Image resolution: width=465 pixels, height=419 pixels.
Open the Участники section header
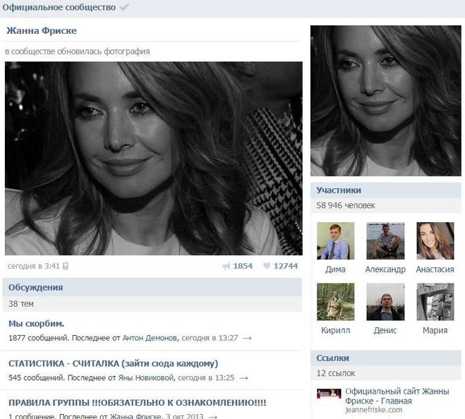pos(386,190)
